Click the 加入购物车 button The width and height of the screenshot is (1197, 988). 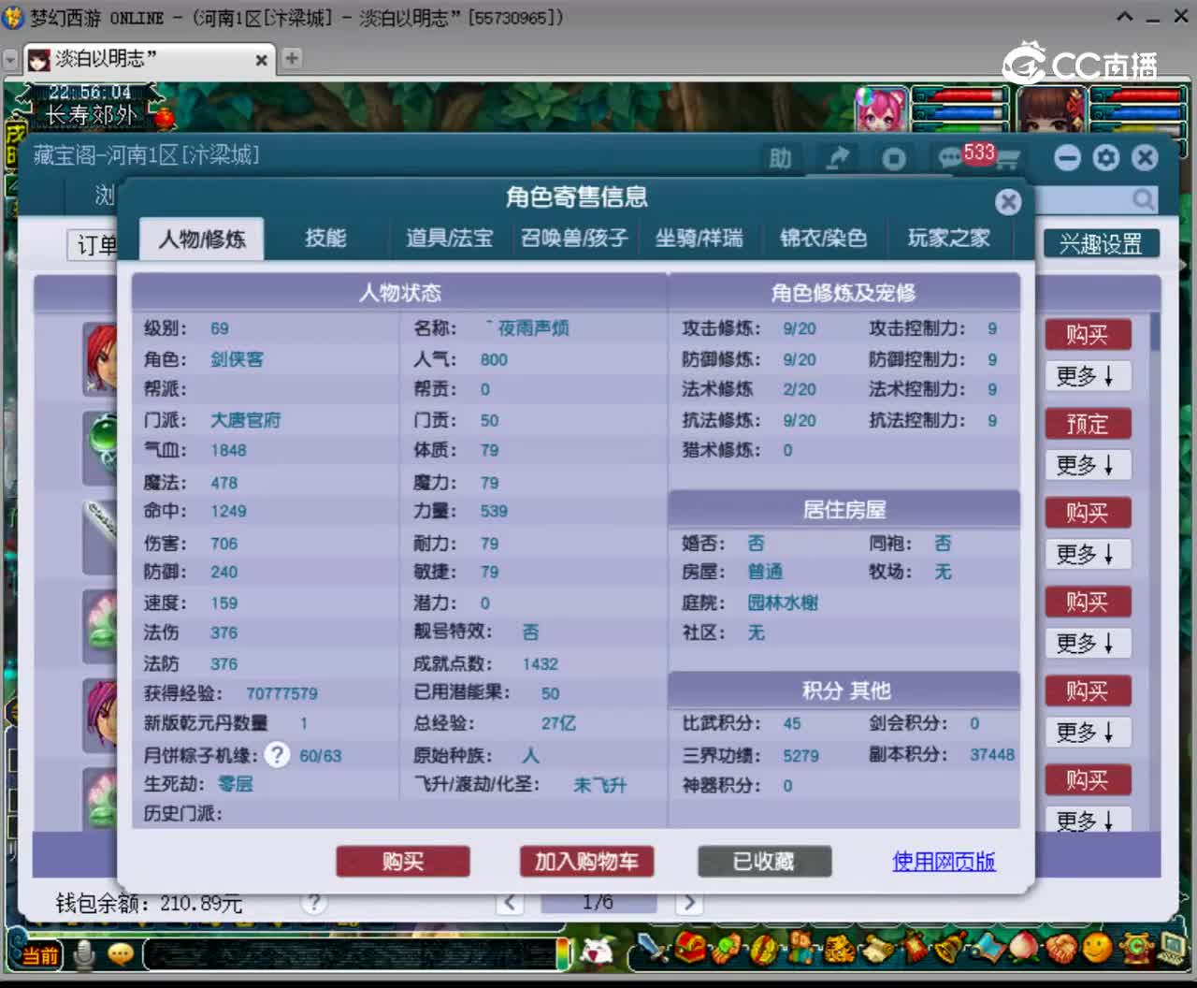586,862
